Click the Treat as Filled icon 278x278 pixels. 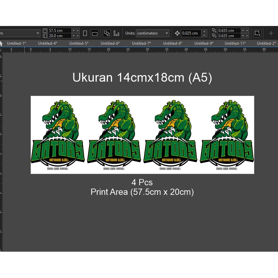point(257,33)
